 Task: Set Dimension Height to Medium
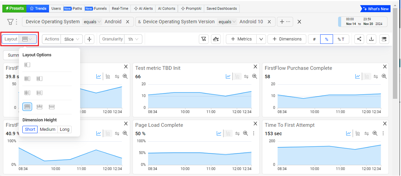[x=48, y=129]
